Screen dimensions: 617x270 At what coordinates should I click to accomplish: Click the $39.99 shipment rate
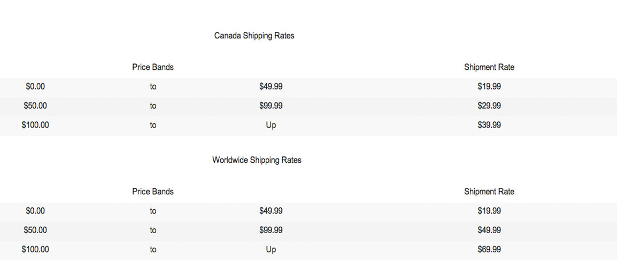coord(489,125)
